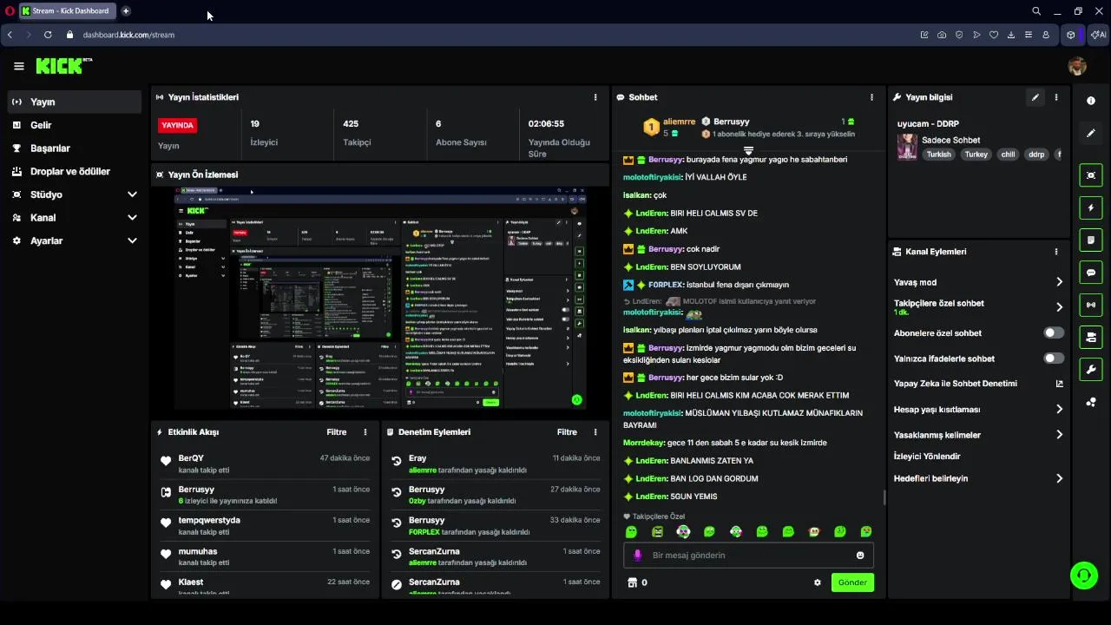Focus the Bir mesaj gönderin input

(748, 556)
